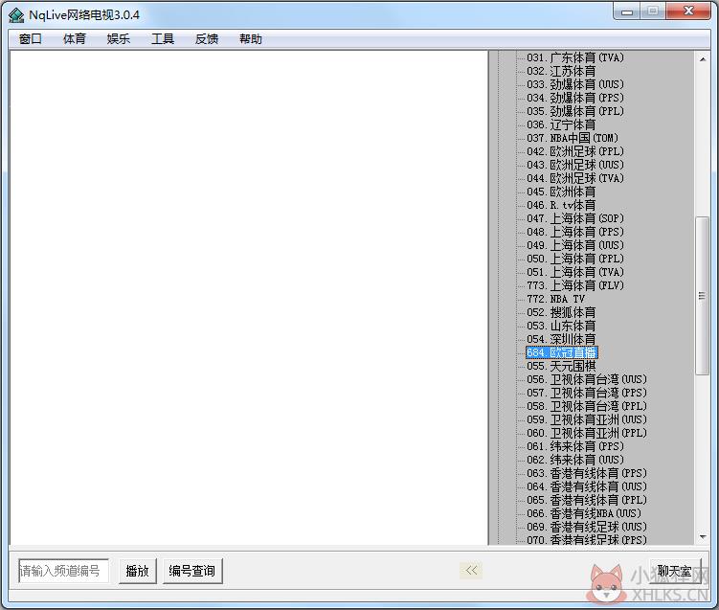Maximize the NqLive window
Viewport: 719px width, 610px height.
(x=653, y=11)
